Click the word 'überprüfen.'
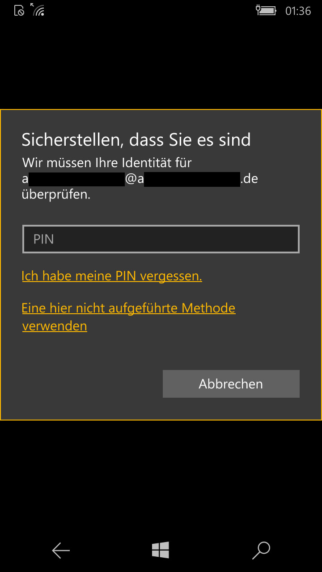 [56, 195]
